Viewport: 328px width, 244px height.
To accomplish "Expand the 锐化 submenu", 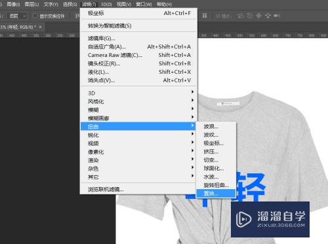I will pyautogui.click(x=139, y=135).
